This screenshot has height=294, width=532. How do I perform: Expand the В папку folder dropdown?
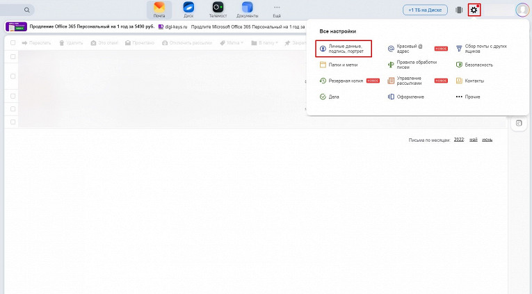pos(264,42)
